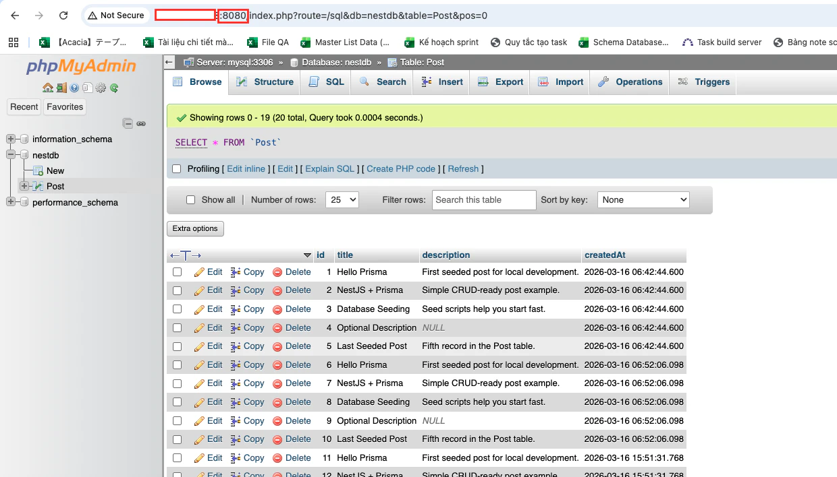Reload the browser page
This screenshot has width=837, height=477.
pos(63,15)
